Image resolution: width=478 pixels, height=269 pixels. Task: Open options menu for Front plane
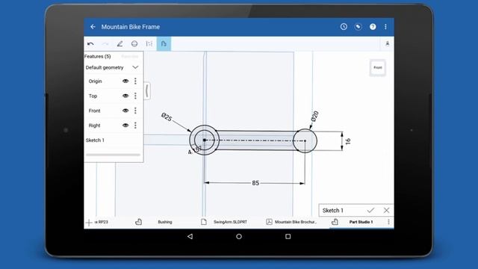pos(135,111)
